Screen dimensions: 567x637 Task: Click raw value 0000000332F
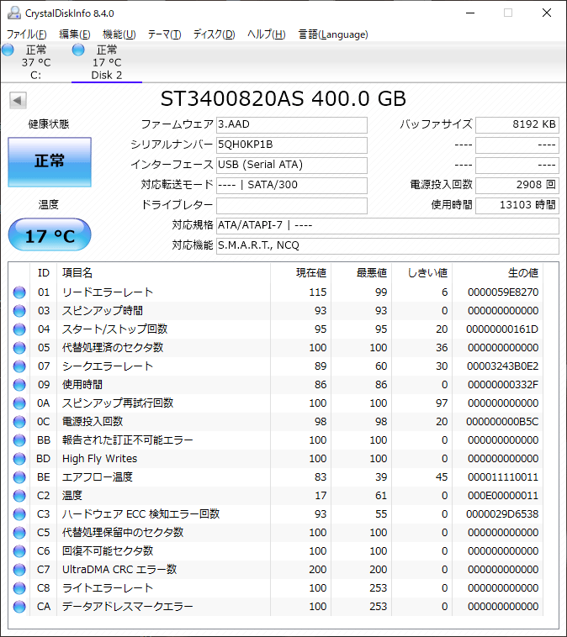(503, 385)
